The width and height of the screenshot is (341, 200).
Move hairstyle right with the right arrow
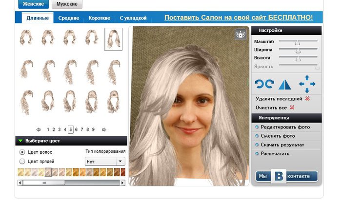point(313,84)
